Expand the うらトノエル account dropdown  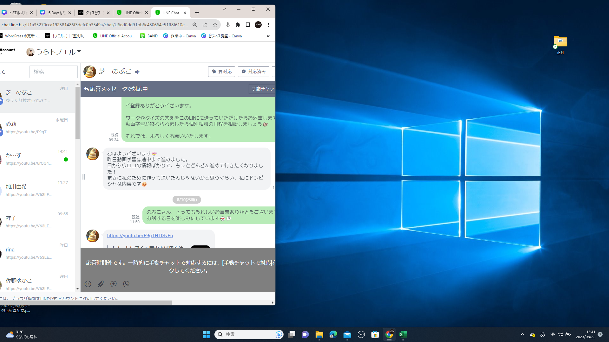(79, 51)
